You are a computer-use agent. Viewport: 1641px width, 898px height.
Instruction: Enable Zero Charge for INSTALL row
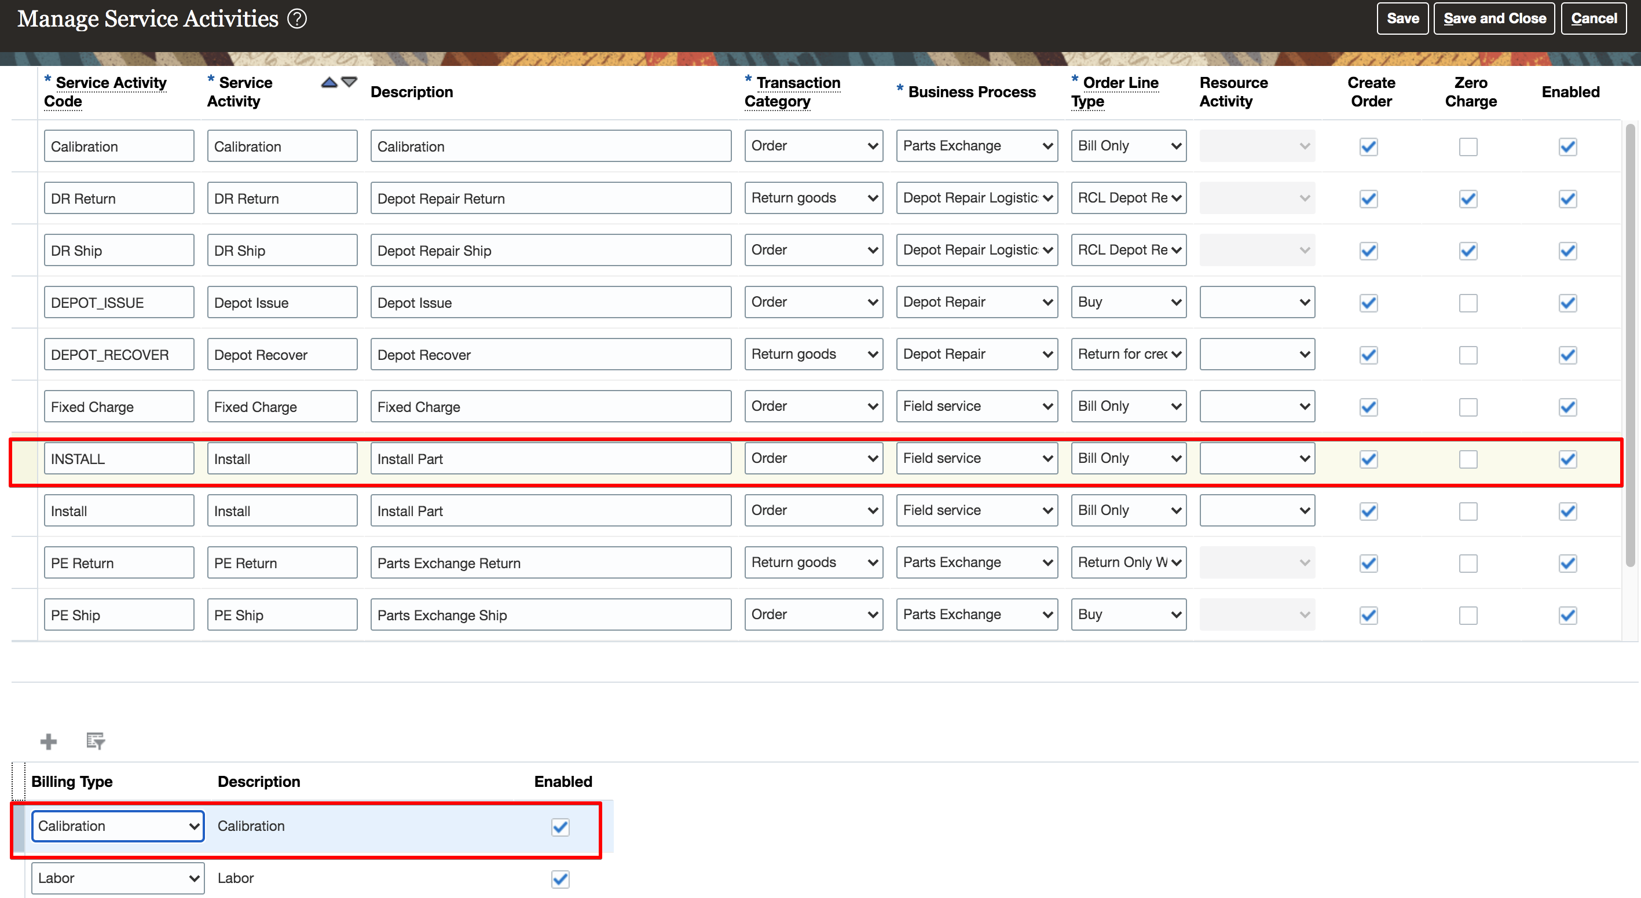pyautogui.click(x=1468, y=459)
